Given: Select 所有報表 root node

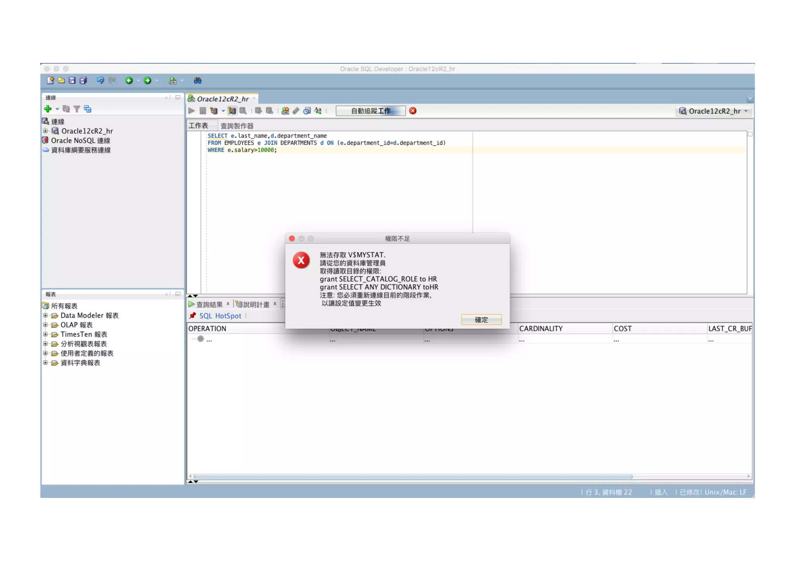Looking at the screenshot, I should [64, 306].
